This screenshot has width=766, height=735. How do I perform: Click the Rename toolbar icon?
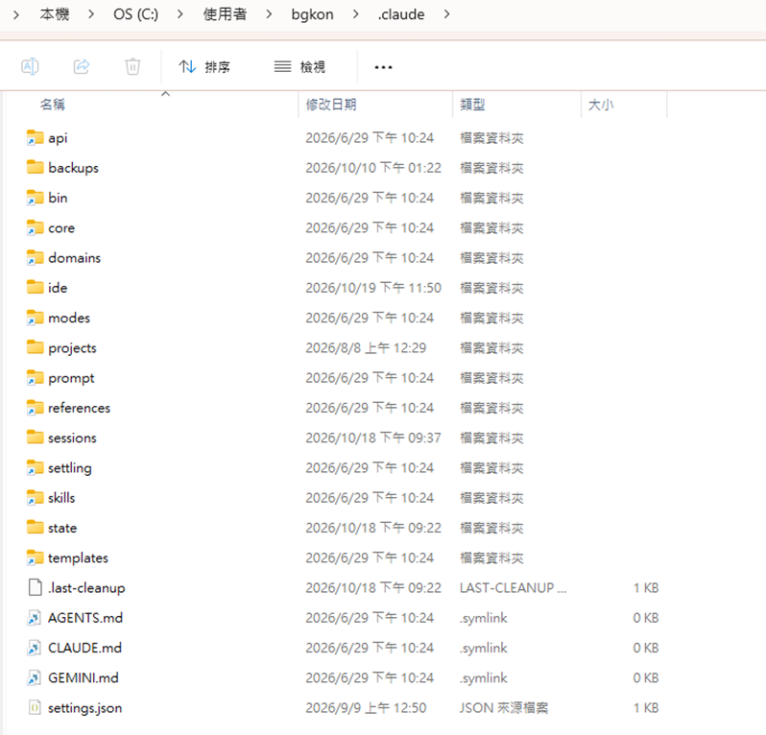[x=31, y=66]
